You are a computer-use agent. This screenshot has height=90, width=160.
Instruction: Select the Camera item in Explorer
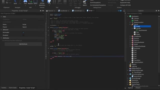click(136, 18)
